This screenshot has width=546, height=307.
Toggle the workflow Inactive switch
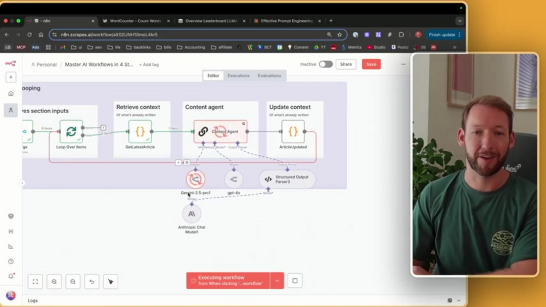click(x=326, y=64)
